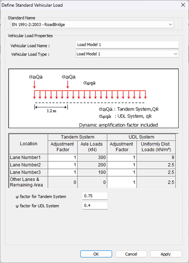
Task: Select Lane Number2 tandem adjustment factor cell
Action: click(63, 165)
